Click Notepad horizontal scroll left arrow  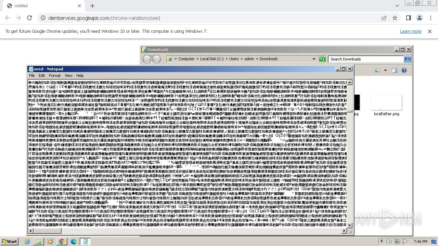(x=30, y=231)
